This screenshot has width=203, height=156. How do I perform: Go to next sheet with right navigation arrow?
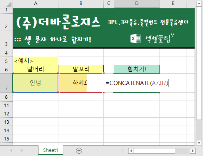tap(22, 150)
